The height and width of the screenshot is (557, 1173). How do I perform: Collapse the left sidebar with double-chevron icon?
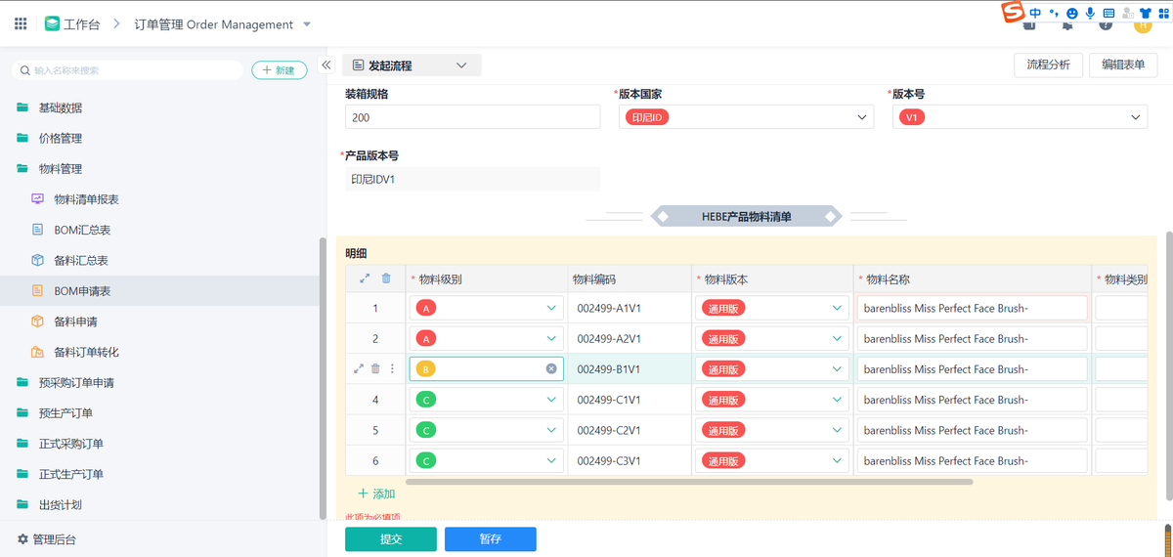pos(326,64)
